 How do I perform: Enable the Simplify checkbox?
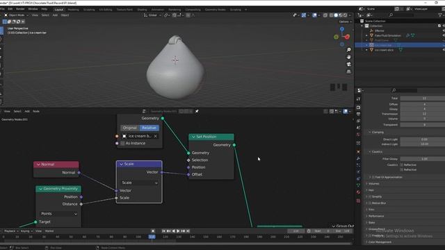pos(369,197)
